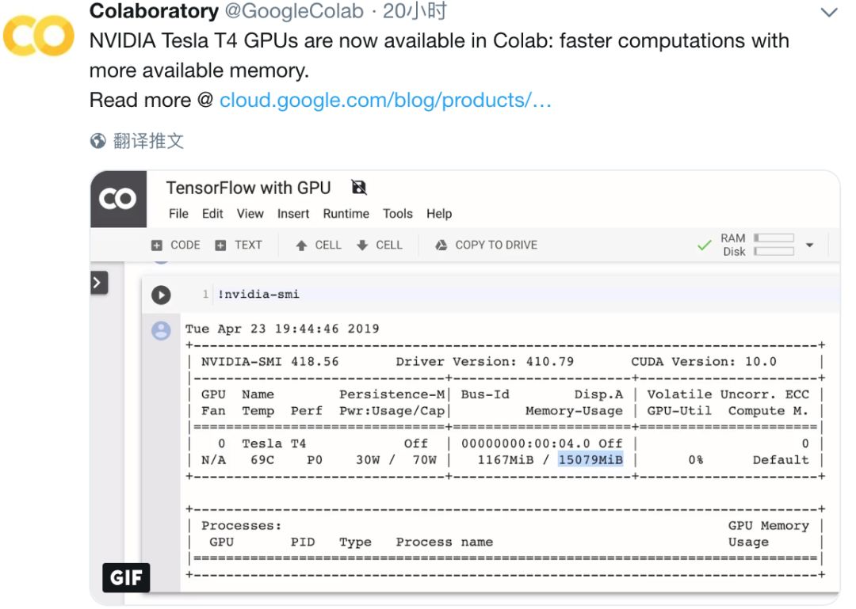Image resolution: width=856 pixels, height=609 pixels.
Task: Open the Runtime menu
Action: [x=346, y=214]
